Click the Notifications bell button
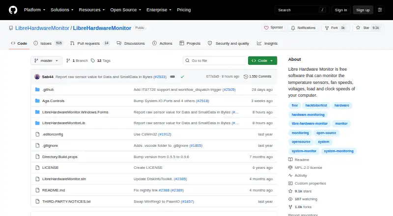The width and height of the screenshot is (393, 216). (x=303, y=28)
